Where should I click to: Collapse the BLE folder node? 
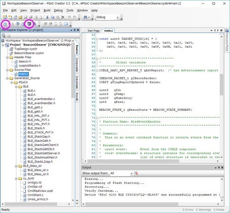[16, 87]
